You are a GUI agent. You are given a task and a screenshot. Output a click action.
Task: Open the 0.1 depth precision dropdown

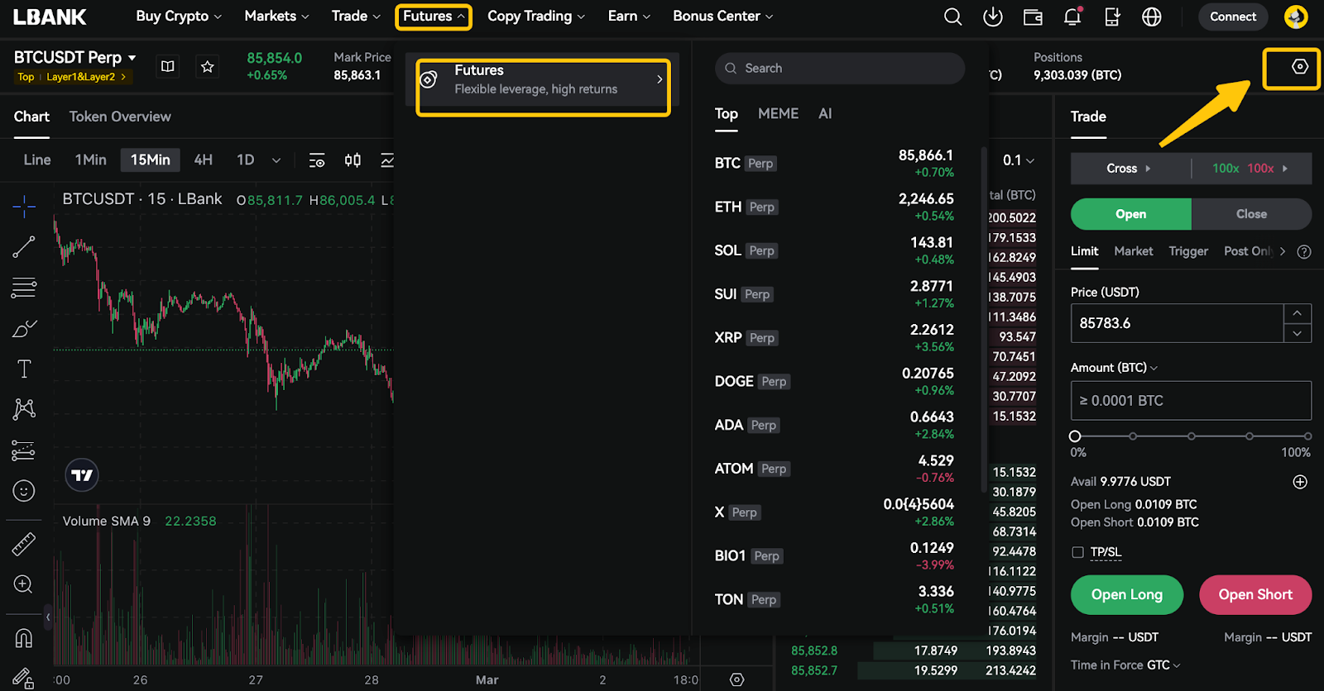point(1019,160)
